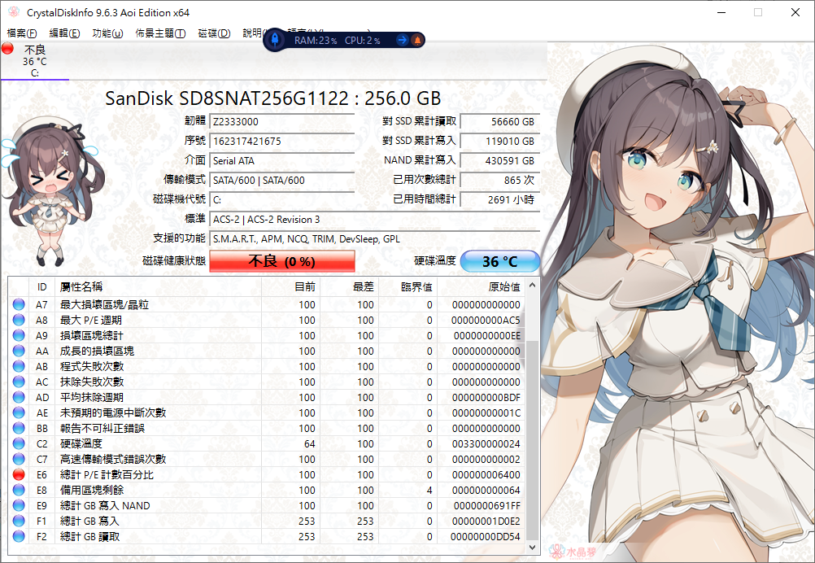Click the NAND writes value 430591 GB

500,160
